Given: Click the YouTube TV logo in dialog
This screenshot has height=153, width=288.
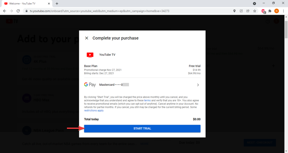Looking at the screenshot, I should (x=90, y=55).
